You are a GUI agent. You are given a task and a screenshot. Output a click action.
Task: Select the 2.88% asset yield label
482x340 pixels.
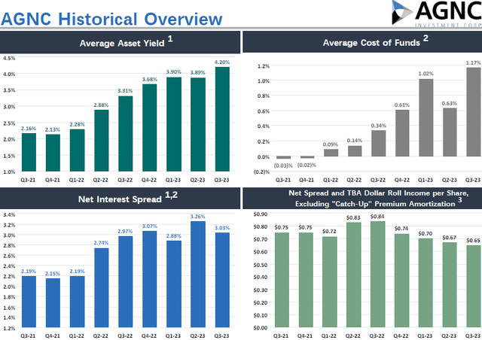[101, 105]
